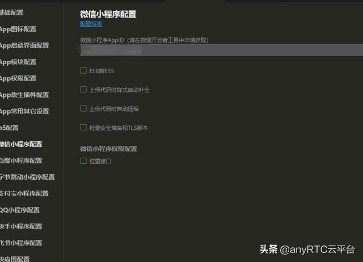Open 飞书小程序配置
363x262 pixels.
(21, 243)
